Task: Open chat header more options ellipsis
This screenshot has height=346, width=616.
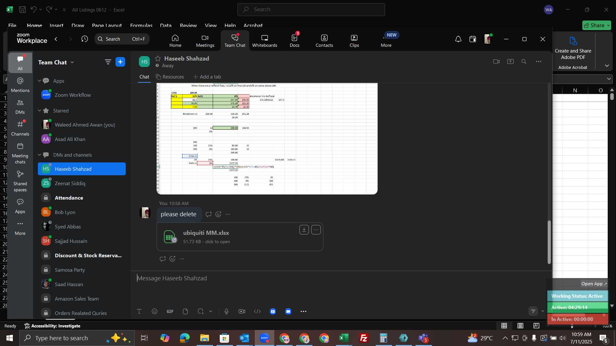Action: [538, 62]
